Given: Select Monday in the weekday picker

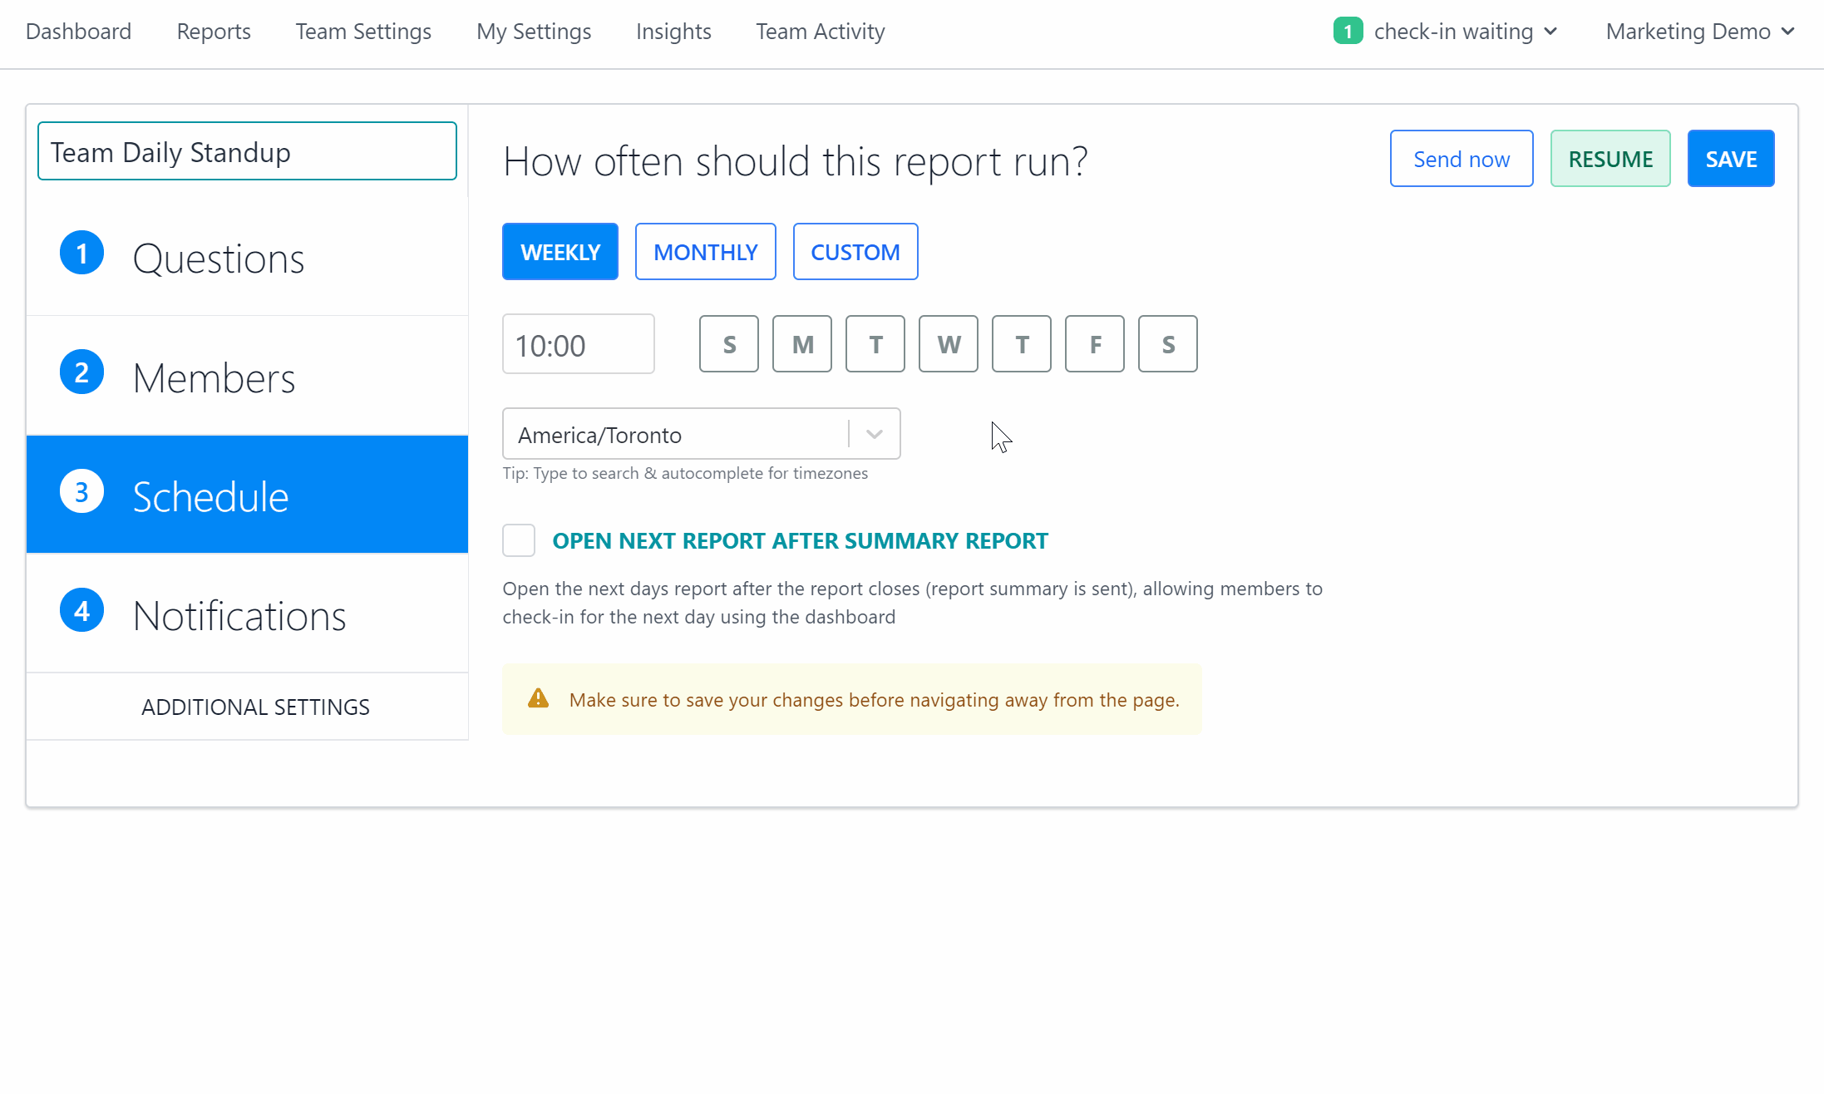Looking at the screenshot, I should coord(801,343).
